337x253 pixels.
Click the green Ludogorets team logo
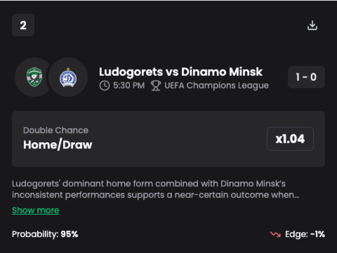[x=34, y=77]
